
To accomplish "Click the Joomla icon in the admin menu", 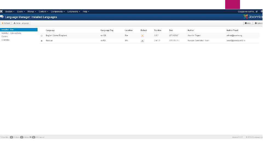I will 1,12.
